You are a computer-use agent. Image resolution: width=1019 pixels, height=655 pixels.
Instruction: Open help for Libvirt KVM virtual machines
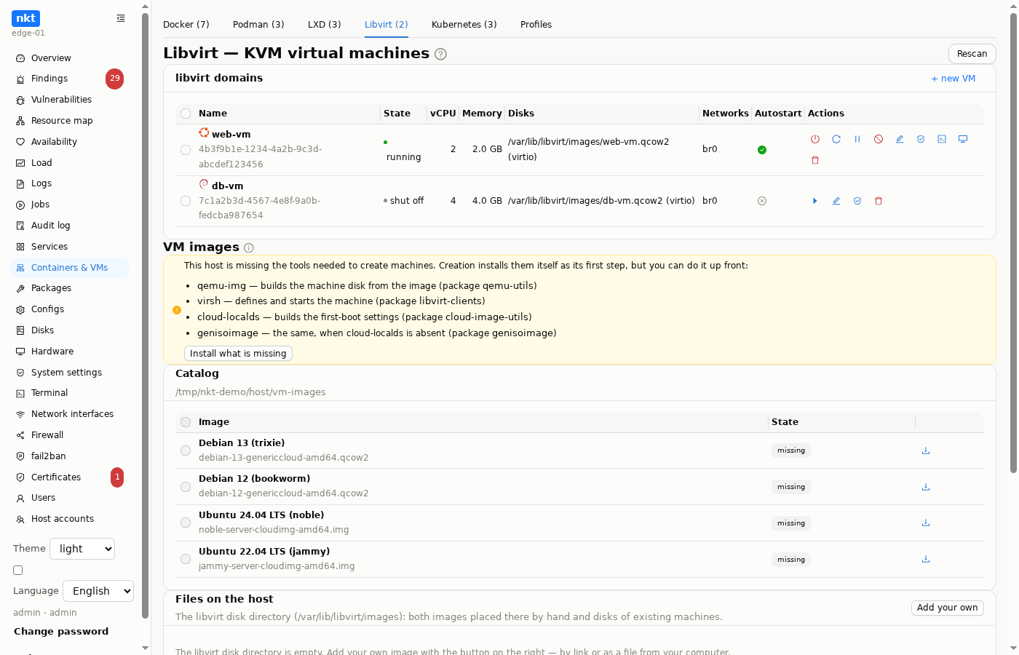[x=440, y=54]
